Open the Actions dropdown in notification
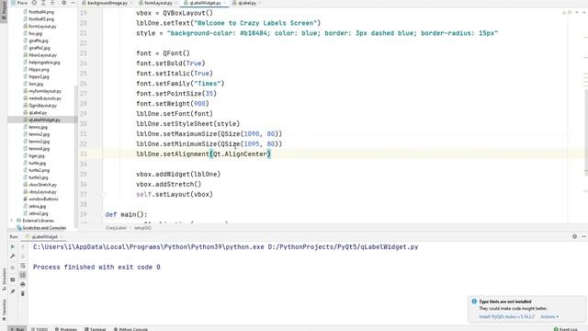This screenshot has height=331, width=588. [549, 316]
